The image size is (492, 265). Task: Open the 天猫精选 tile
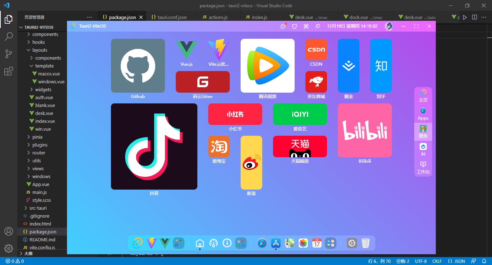[300, 147]
